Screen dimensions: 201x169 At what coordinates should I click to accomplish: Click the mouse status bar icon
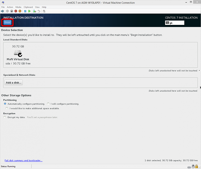(193, 166)
